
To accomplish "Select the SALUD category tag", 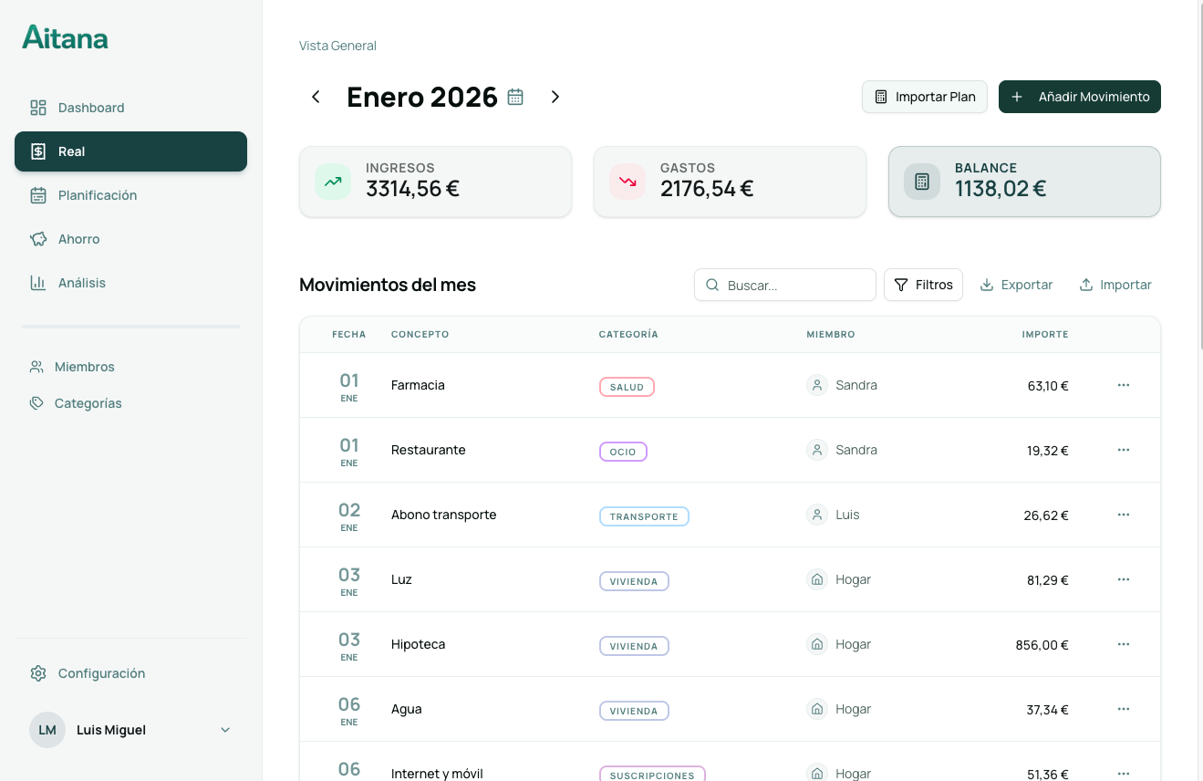I will pos(627,387).
